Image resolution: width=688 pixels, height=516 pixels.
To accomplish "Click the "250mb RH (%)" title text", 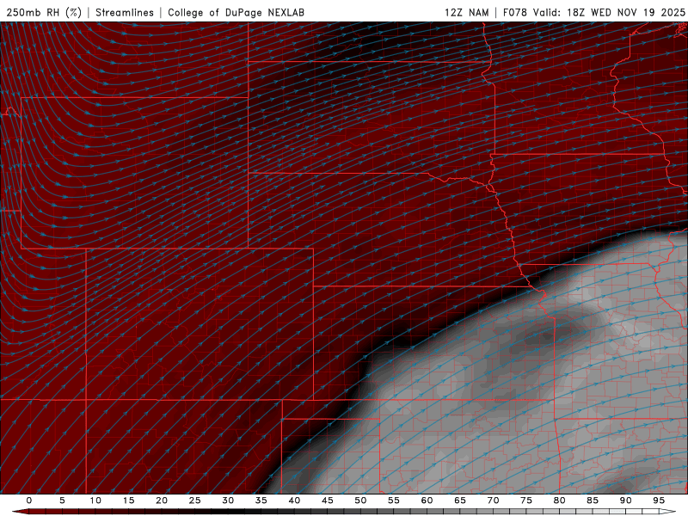I will 44,12.
